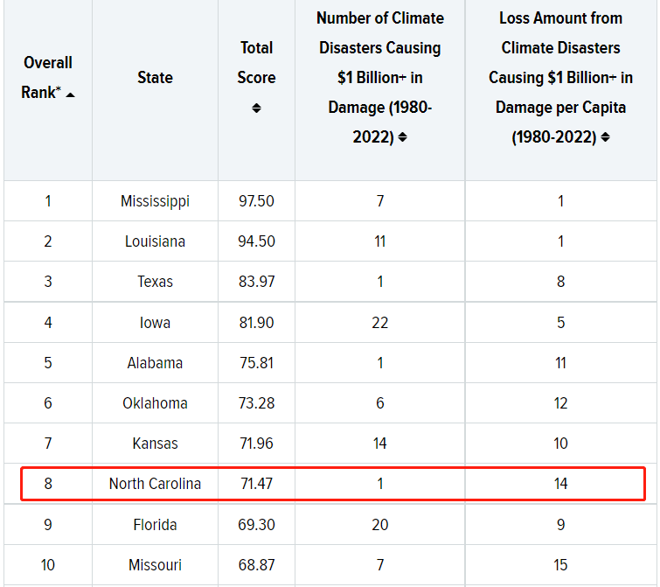Select the Florida state cell

155,525
